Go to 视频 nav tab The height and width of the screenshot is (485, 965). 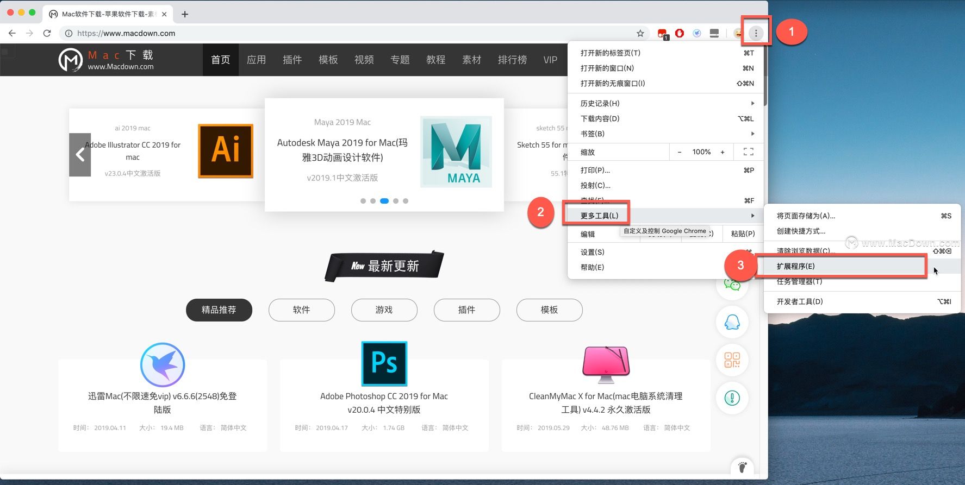pos(364,60)
